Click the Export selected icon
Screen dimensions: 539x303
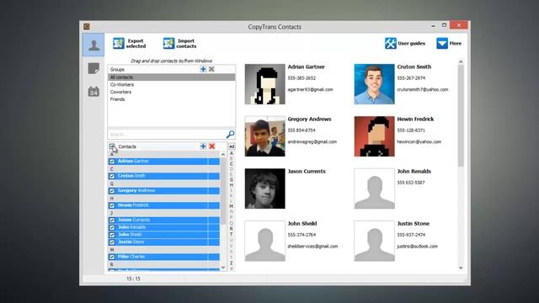(119, 43)
